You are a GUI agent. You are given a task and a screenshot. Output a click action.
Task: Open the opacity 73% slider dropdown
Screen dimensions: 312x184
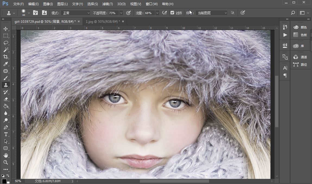coord(121,13)
